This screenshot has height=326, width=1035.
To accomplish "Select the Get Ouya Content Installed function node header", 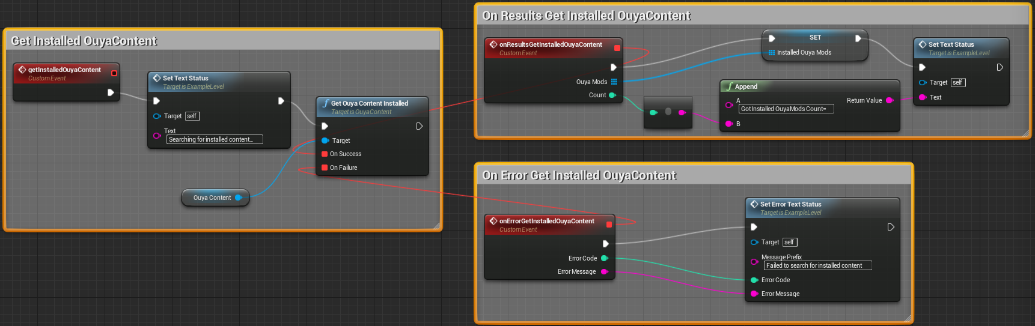I will 373,107.
